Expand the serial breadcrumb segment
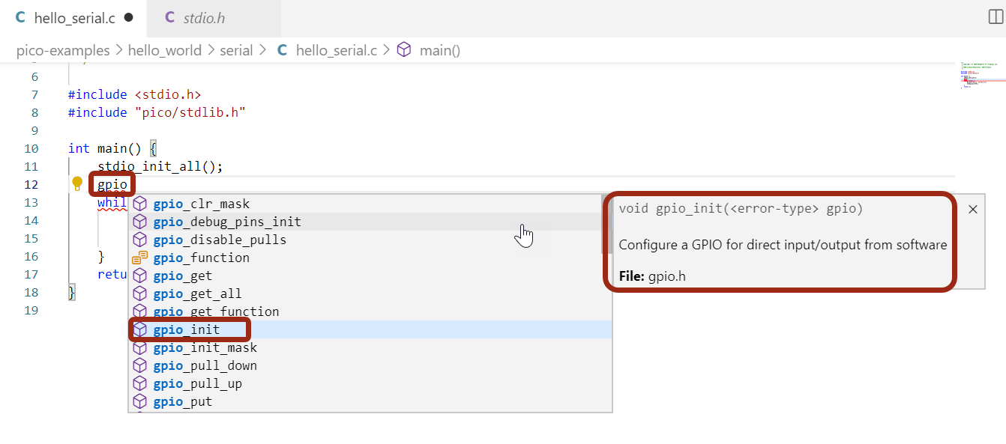Viewport: 1006px width, 444px height. tap(236, 50)
